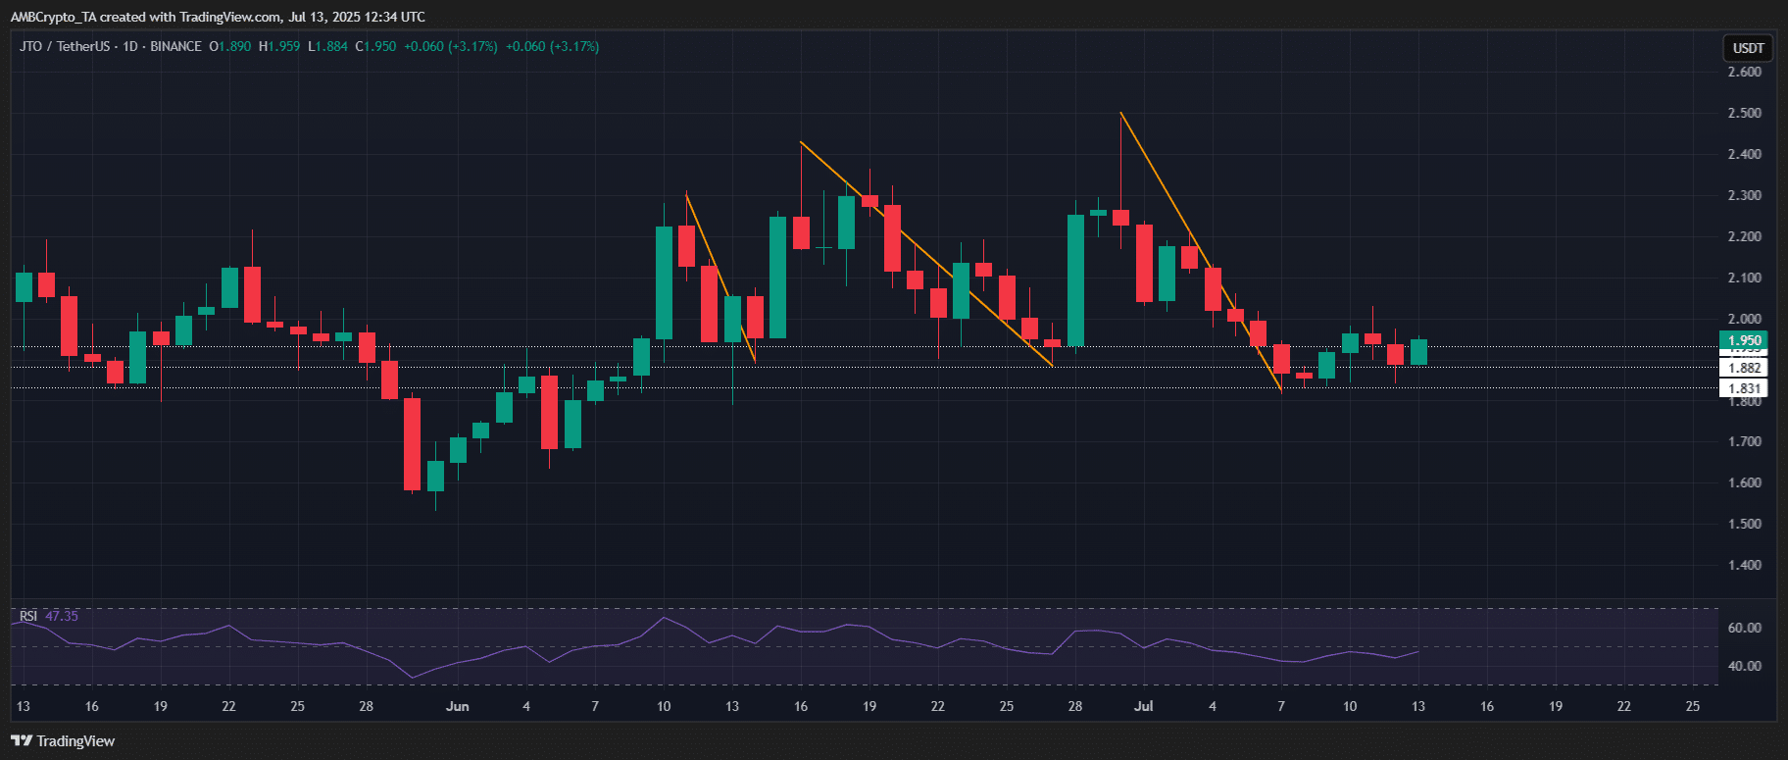The width and height of the screenshot is (1788, 760).
Task: Click the 1.400 label on price axis
Action: [1744, 565]
